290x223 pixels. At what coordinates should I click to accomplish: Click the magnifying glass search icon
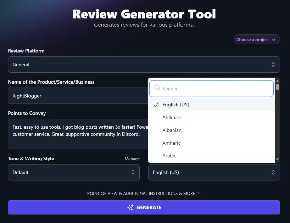click(157, 88)
